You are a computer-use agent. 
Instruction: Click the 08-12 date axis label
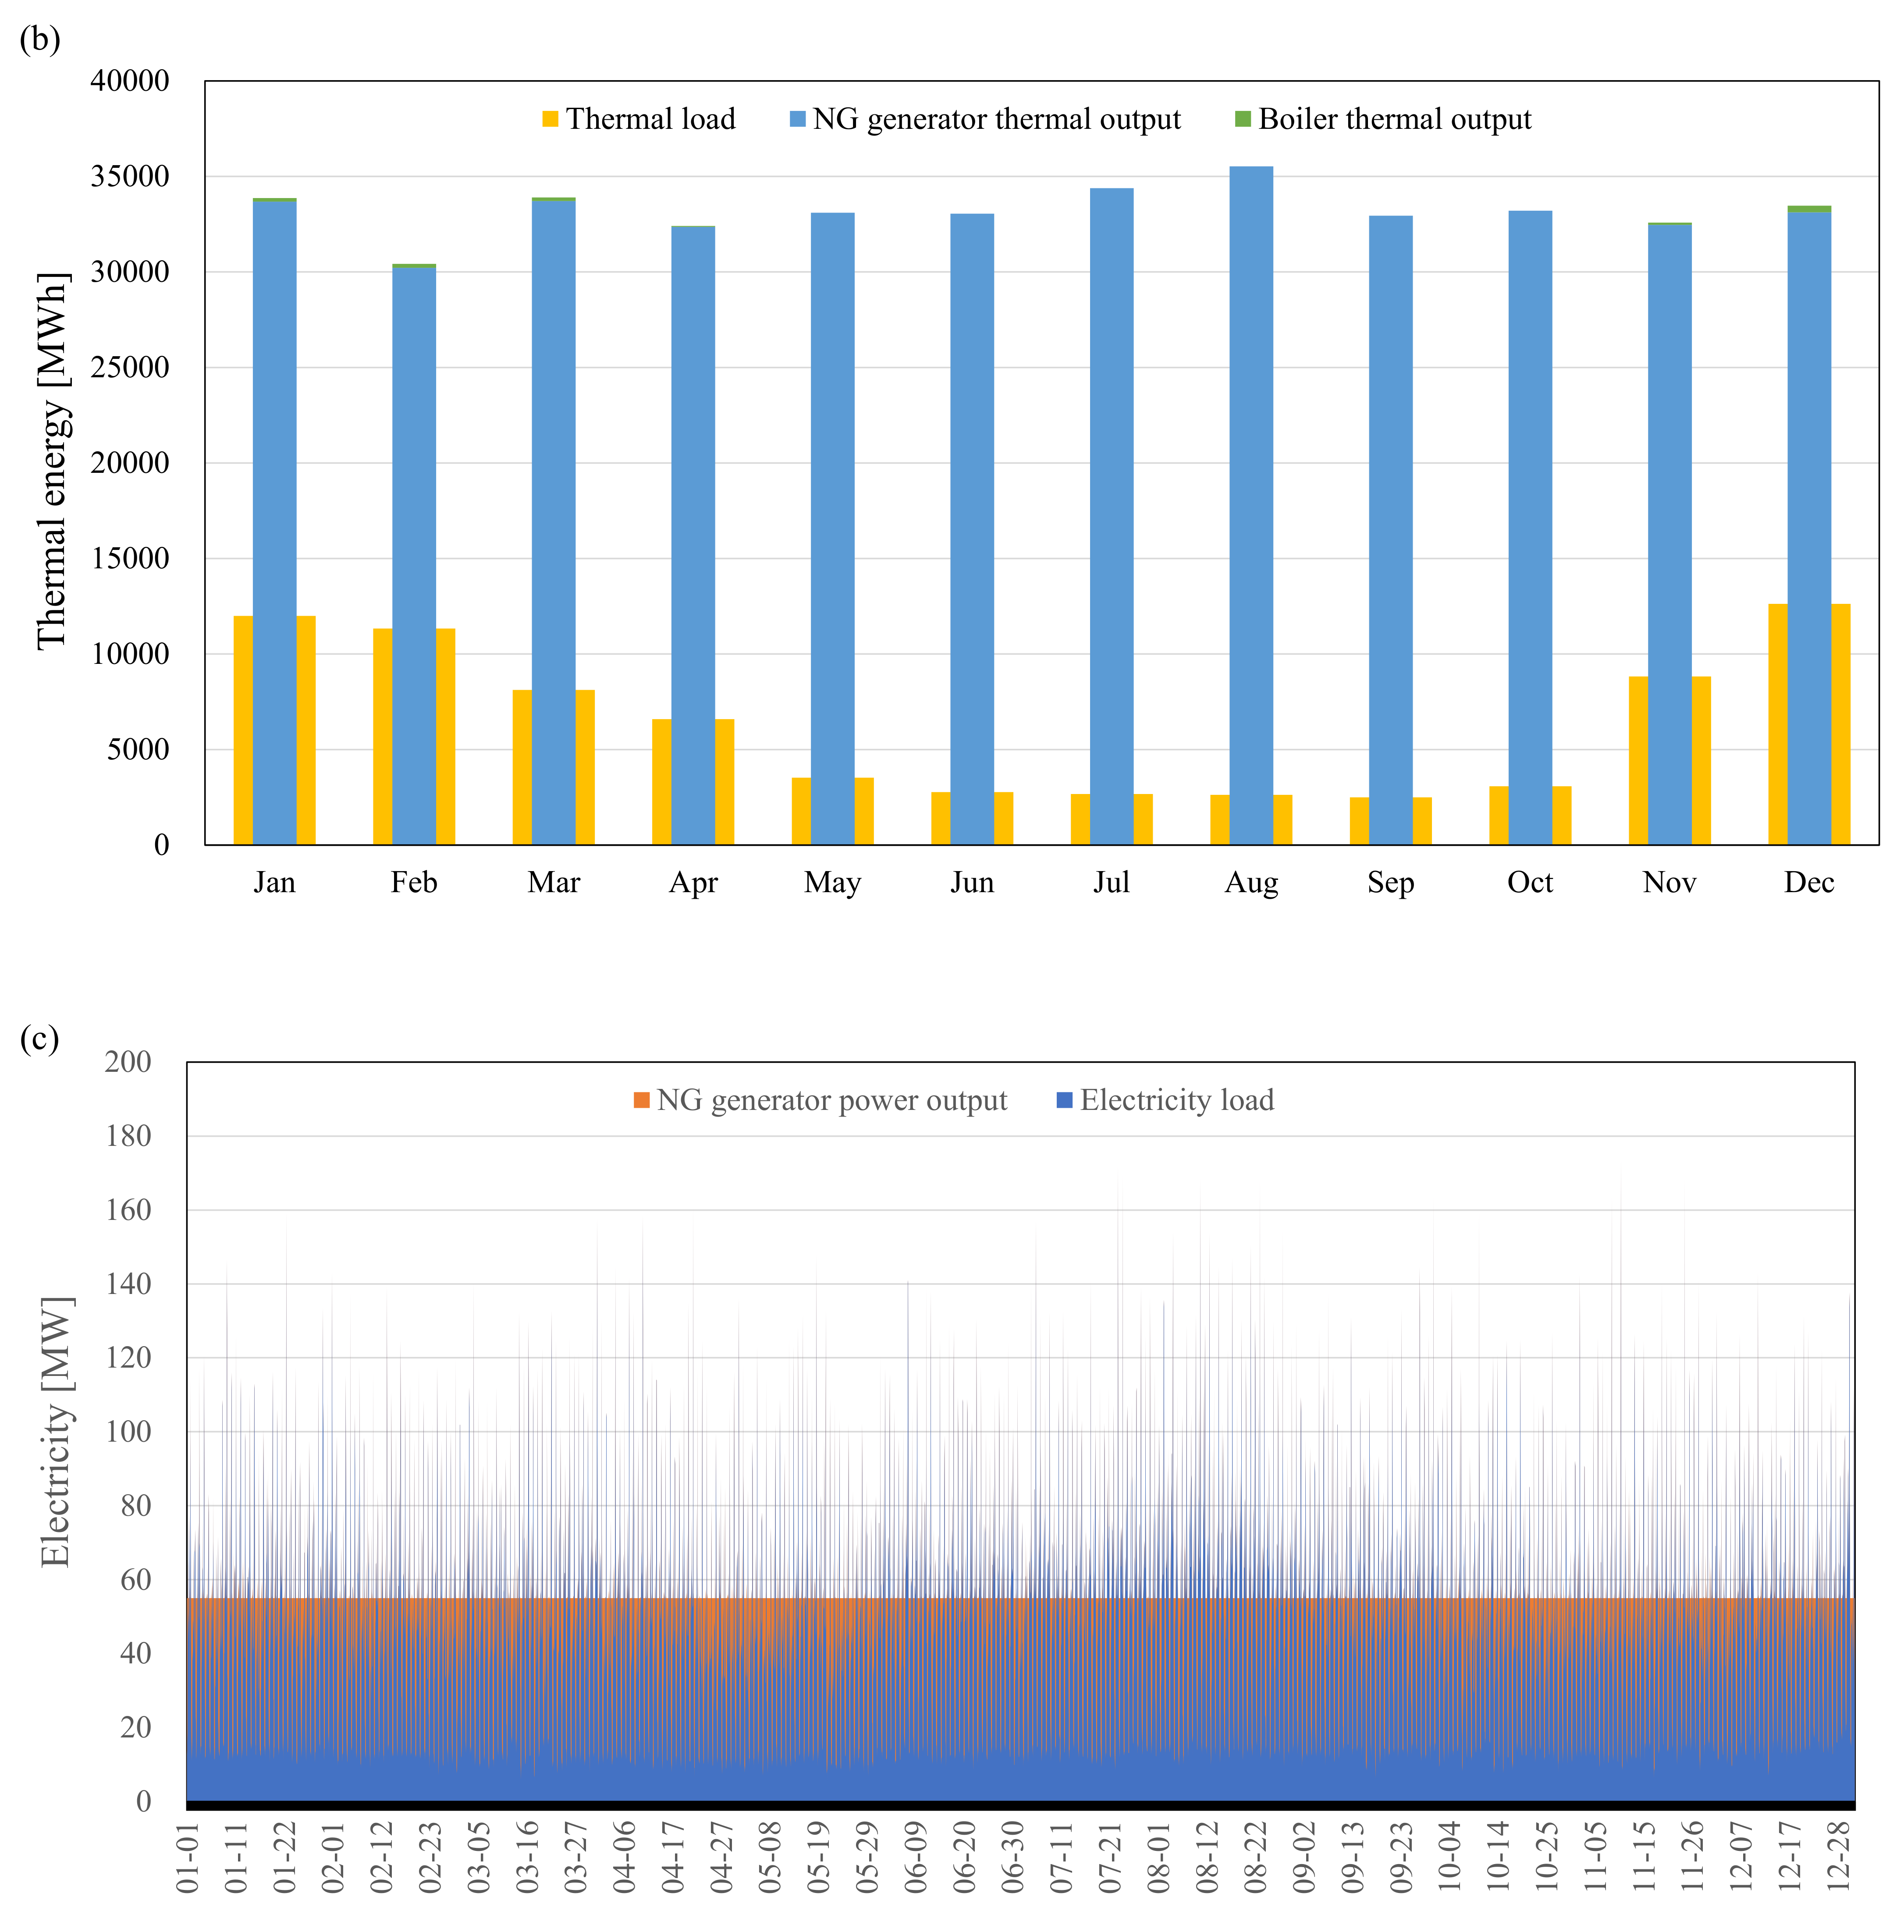coord(1208,1856)
